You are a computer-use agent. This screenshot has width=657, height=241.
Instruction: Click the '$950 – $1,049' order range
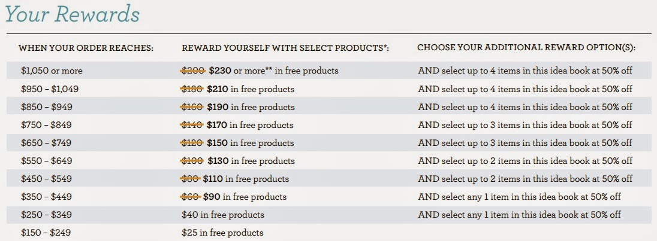(49, 89)
